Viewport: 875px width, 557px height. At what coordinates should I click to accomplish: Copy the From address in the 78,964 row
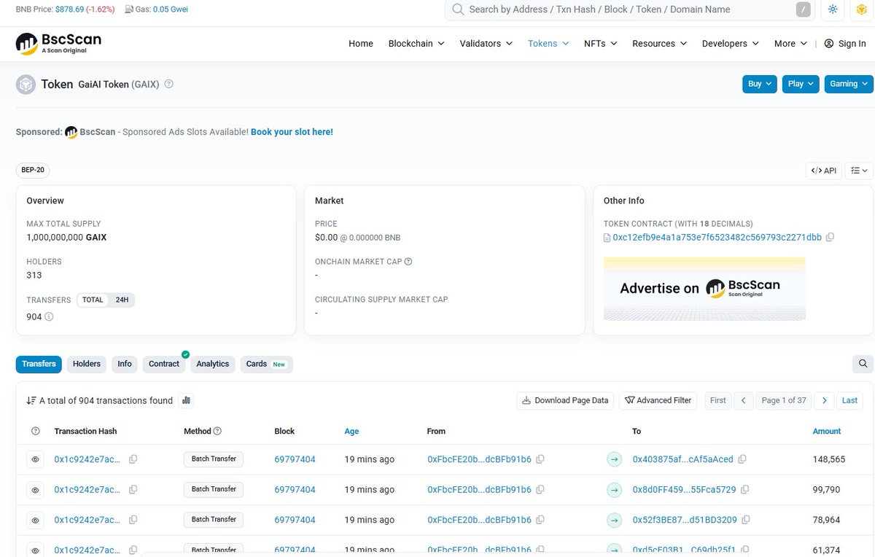540,520
